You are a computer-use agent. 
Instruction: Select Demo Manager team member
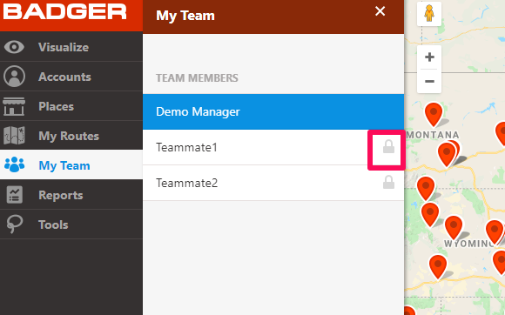pyautogui.click(x=273, y=111)
